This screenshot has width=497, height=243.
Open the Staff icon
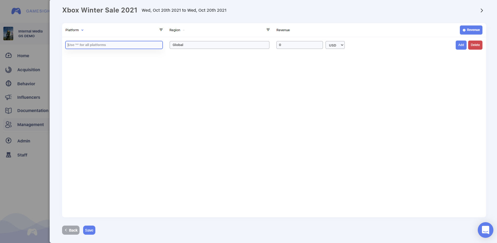tap(9, 155)
